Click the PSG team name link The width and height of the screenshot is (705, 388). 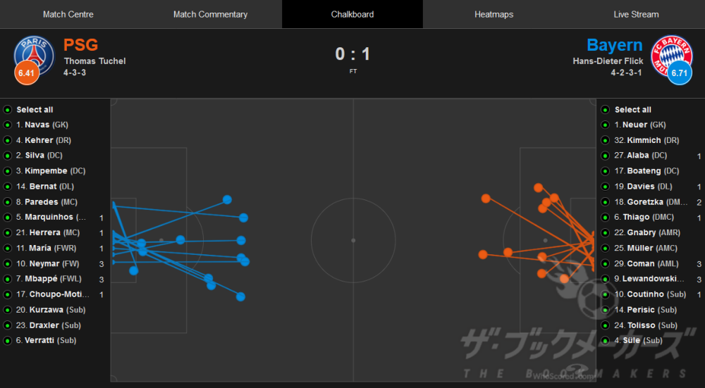pyautogui.click(x=80, y=46)
